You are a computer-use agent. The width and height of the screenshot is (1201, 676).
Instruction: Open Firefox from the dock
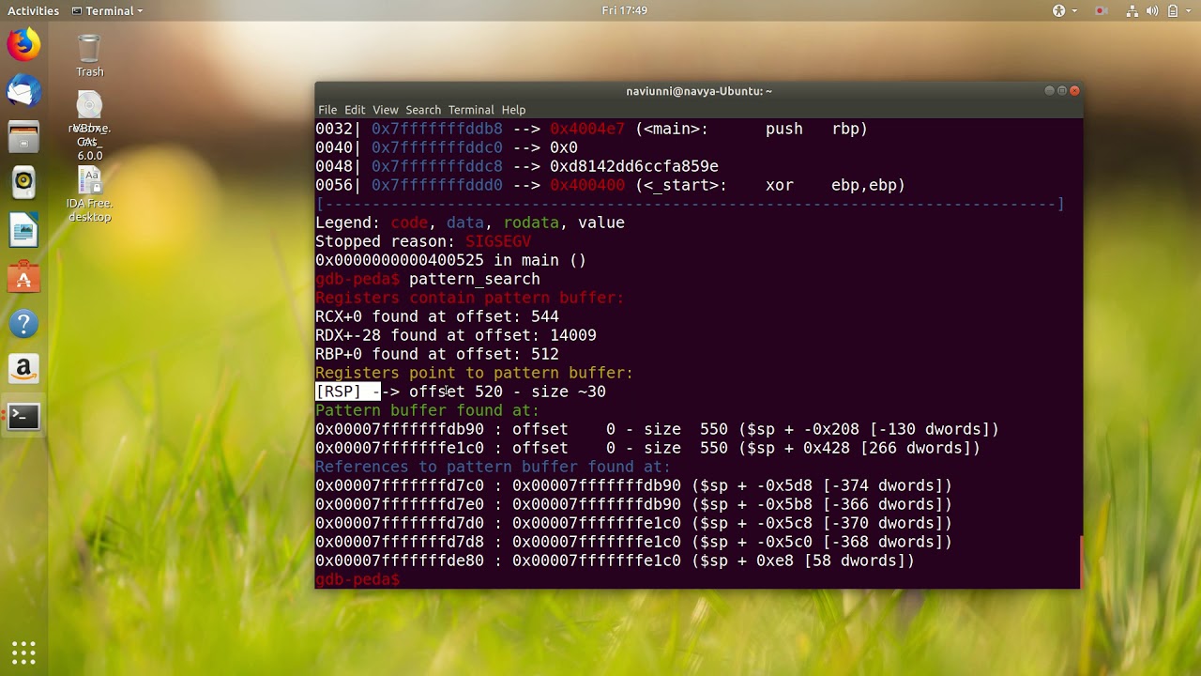[23, 44]
